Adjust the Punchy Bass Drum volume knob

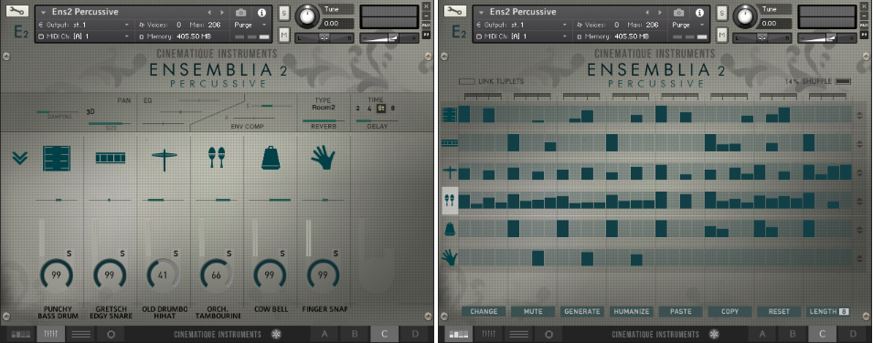pyautogui.click(x=57, y=275)
